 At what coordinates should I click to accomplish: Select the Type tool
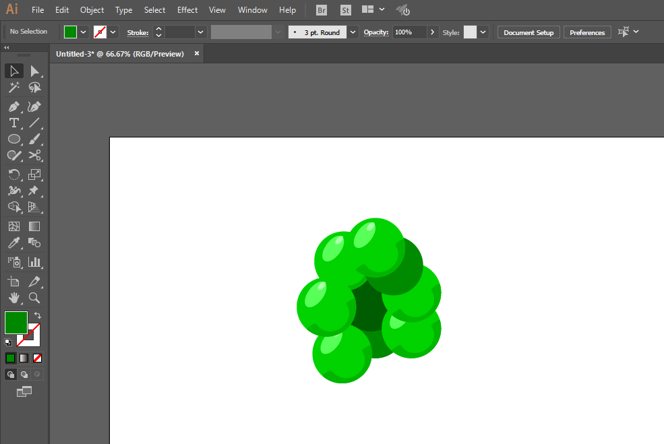click(14, 123)
